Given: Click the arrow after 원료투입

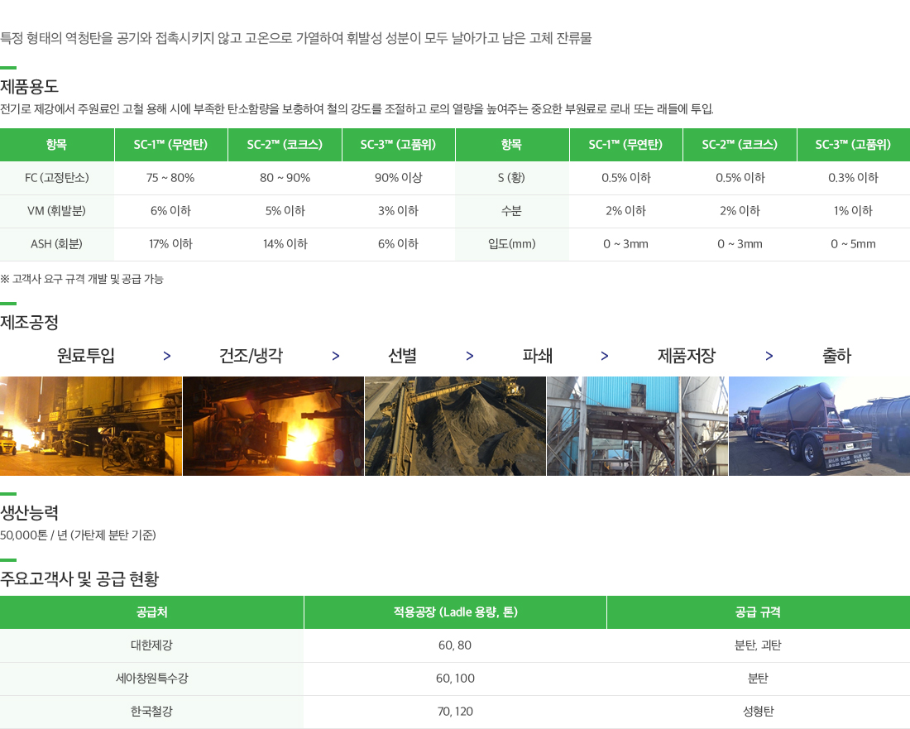Looking at the screenshot, I should [x=167, y=356].
